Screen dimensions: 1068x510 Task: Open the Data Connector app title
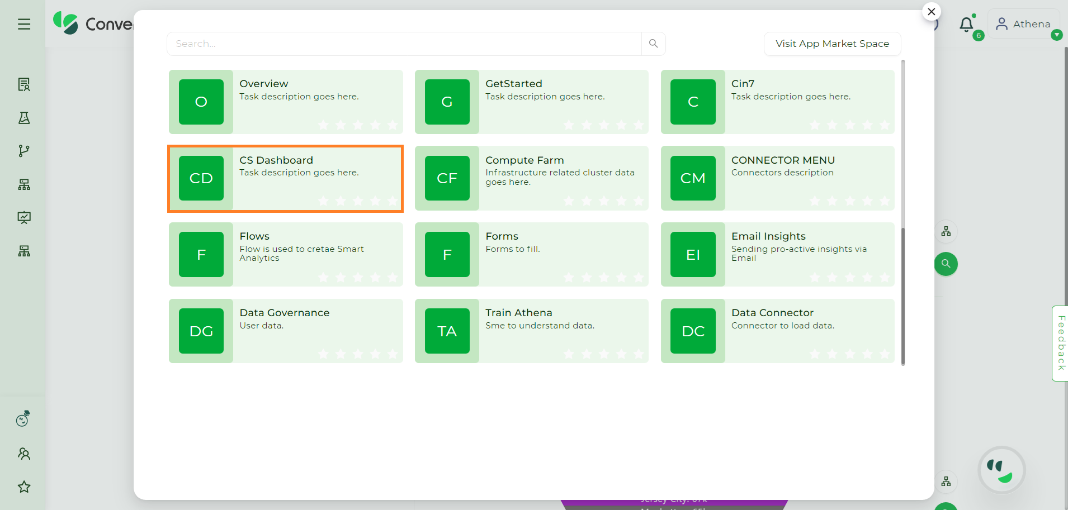(772, 313)
